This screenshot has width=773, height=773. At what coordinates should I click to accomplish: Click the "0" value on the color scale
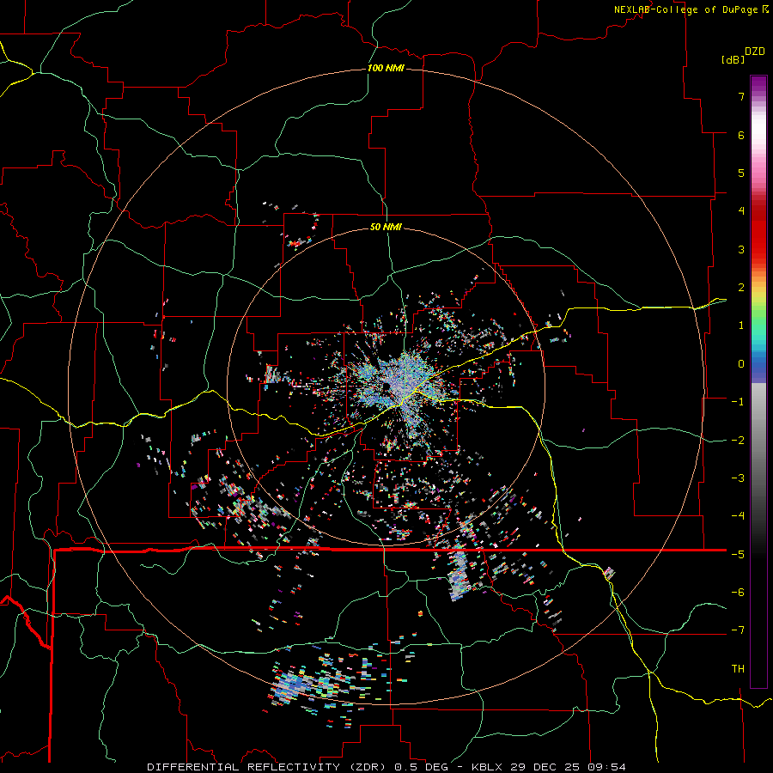pyautogui.click(x=741, y=364)
